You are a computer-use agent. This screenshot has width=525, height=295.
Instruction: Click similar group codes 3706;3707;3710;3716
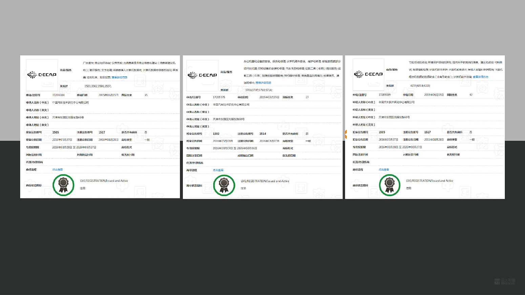(x=259, y=90)
